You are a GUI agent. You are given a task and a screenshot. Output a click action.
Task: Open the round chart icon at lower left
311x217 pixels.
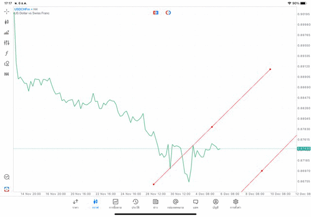7,177
